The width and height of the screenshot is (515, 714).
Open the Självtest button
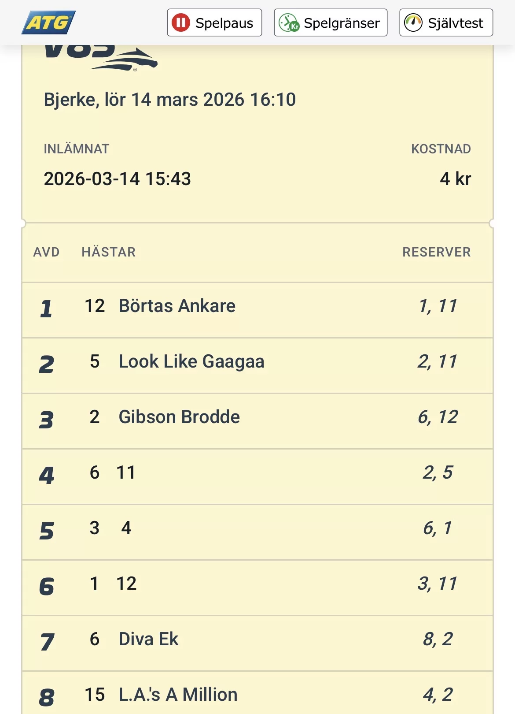[446, 22]
